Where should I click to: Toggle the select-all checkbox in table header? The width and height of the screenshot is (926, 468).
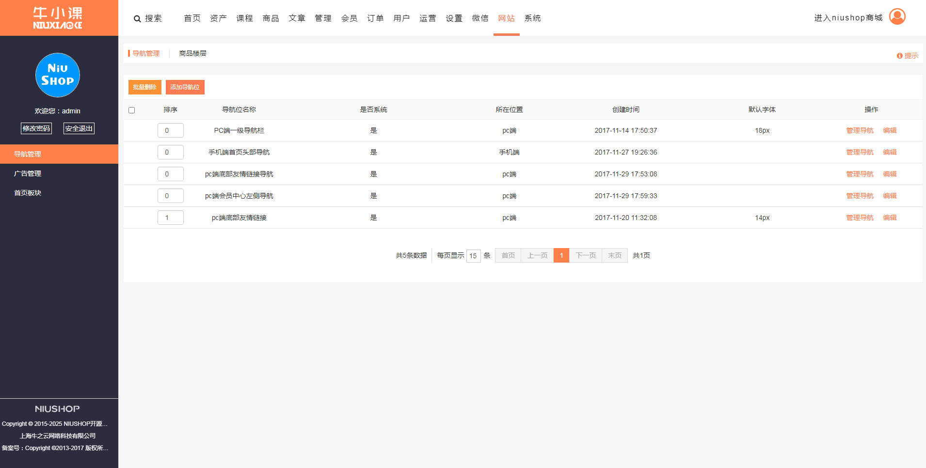tap(131, 110)
